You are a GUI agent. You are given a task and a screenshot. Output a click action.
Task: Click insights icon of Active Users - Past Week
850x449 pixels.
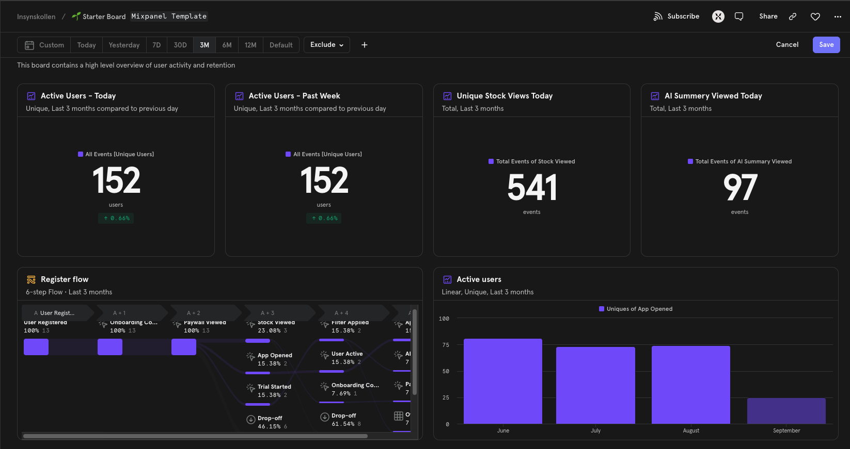click(239, 96)
